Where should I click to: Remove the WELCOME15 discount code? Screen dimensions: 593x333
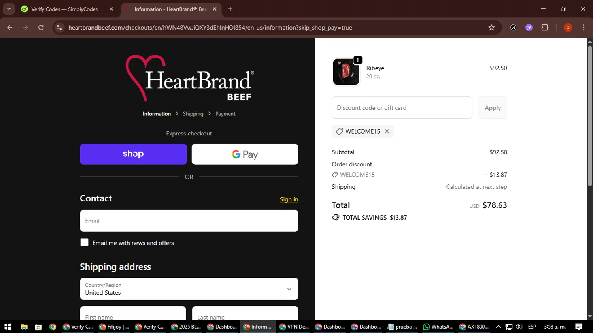[387, 131]
